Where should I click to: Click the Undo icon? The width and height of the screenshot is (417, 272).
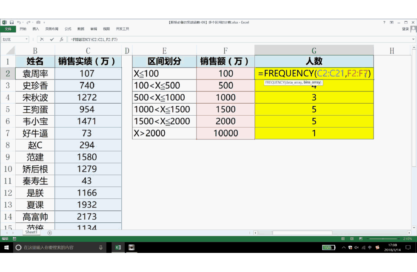(x=19, y=22)
